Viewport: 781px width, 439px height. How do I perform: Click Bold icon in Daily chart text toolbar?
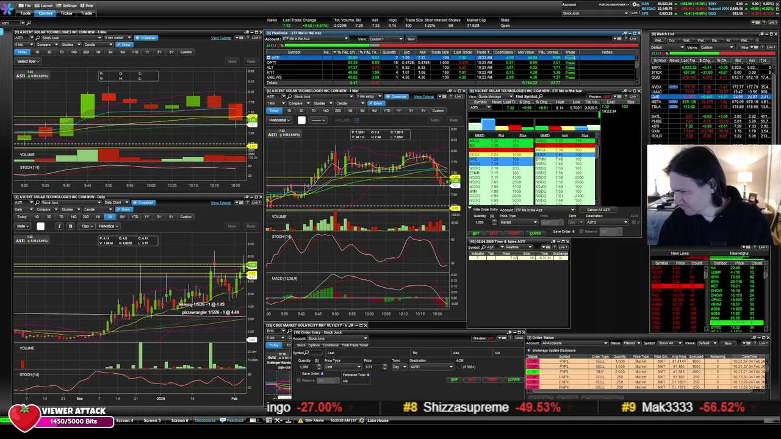pos(70,226)
